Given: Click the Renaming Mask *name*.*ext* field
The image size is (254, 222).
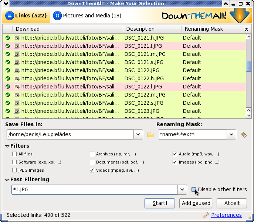Looking at the screenshot, I should [192, 134].
